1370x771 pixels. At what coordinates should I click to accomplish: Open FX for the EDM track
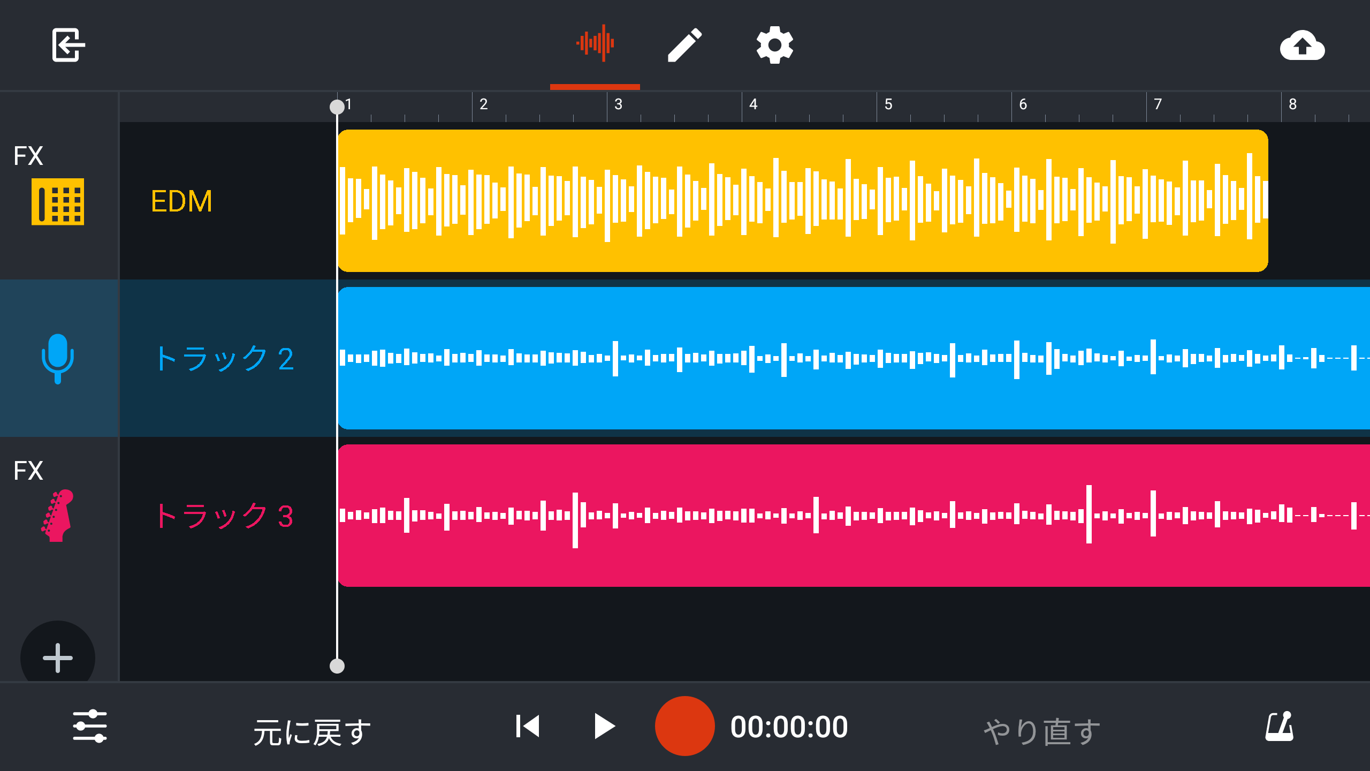coord(28,156)
